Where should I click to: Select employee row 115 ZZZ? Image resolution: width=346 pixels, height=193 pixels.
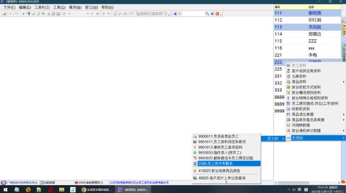pos(307,41)
